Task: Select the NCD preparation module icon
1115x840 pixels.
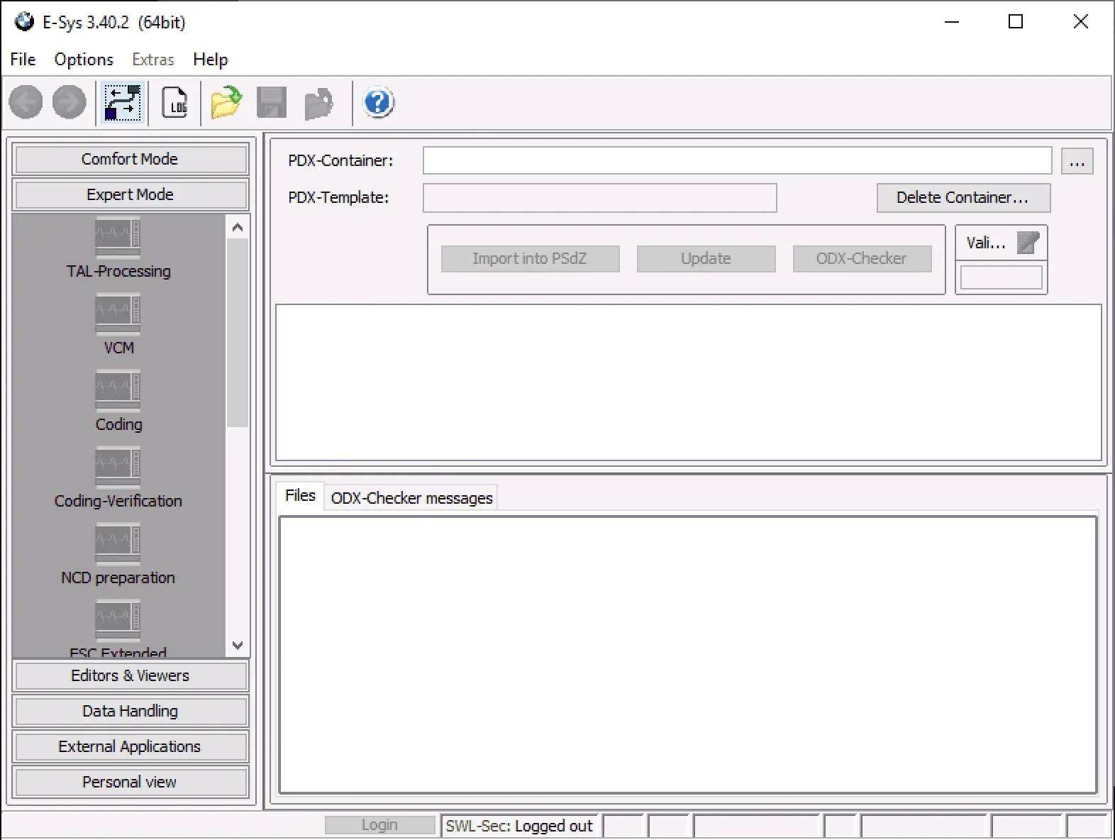Action: [x=118, y=544]
